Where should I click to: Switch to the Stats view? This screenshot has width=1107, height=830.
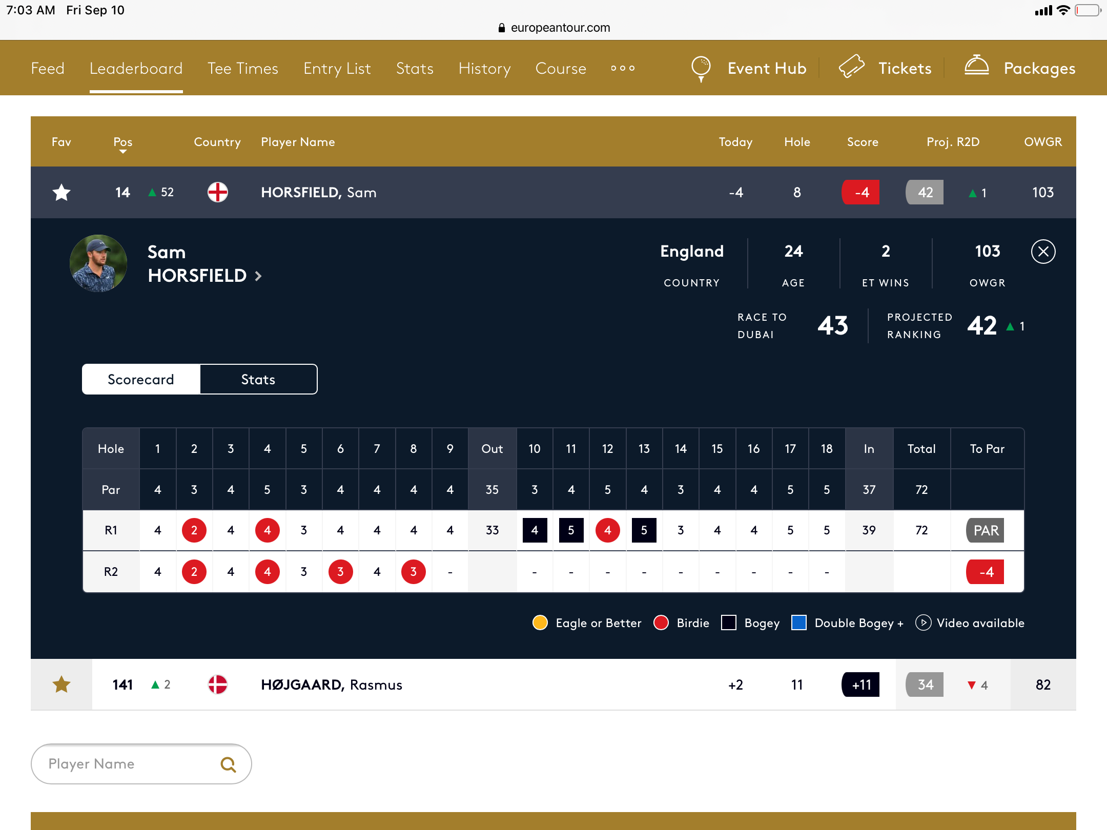click(x=258, y=379)
